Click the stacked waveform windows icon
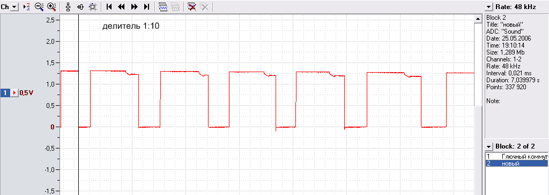The width and height of the screenshot is (549, 195). coord(163,6)
